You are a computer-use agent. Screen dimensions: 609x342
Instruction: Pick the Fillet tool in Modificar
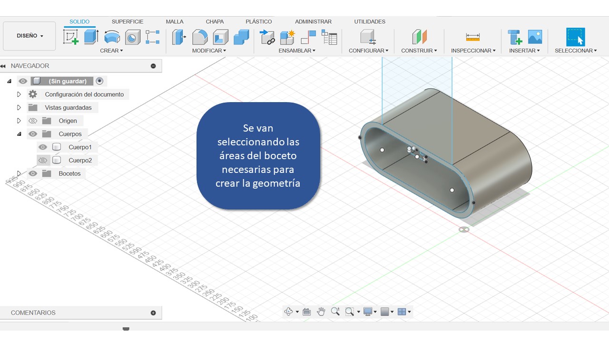click(x=200, y=37)
